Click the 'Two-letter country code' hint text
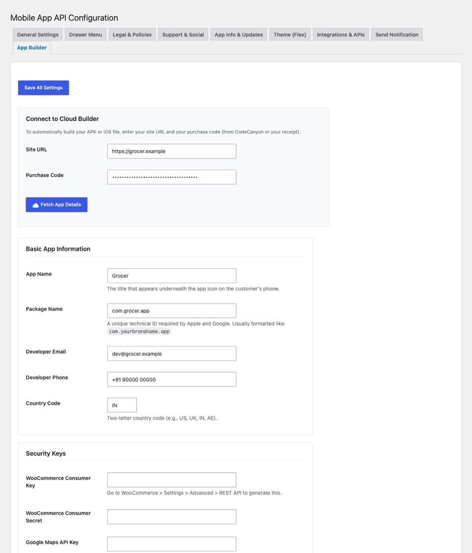 point(162,418)
